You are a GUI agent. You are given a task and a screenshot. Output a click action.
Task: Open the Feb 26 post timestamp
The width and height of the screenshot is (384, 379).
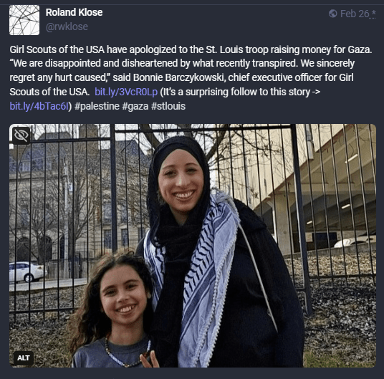pyautogui.click(x=355, y=14)
